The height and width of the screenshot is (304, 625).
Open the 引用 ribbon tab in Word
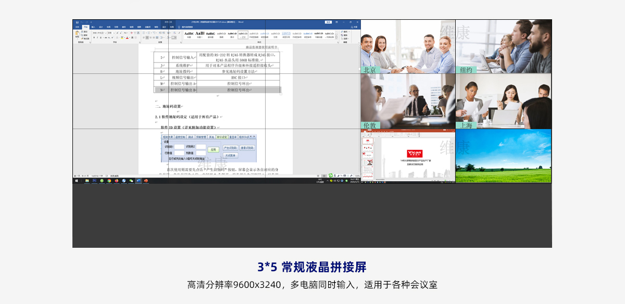click(x=116, y=27)
